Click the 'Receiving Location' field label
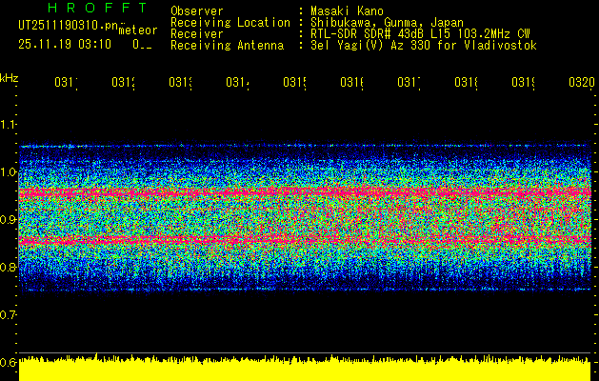The image size is (599, 381). 230,22
